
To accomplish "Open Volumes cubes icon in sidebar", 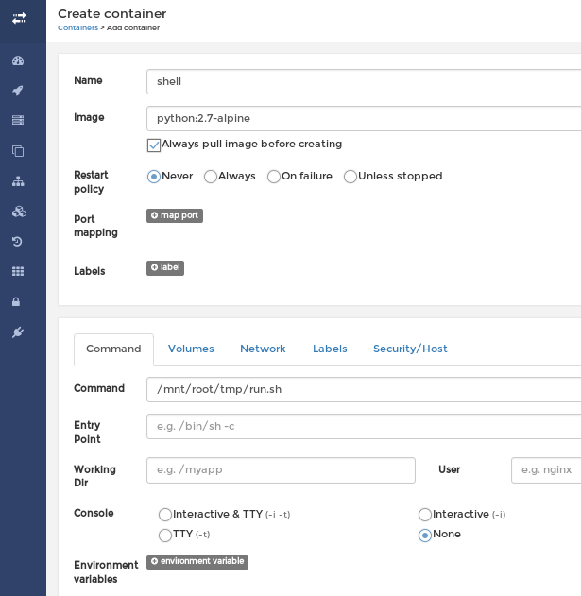I will pos(18,212).
